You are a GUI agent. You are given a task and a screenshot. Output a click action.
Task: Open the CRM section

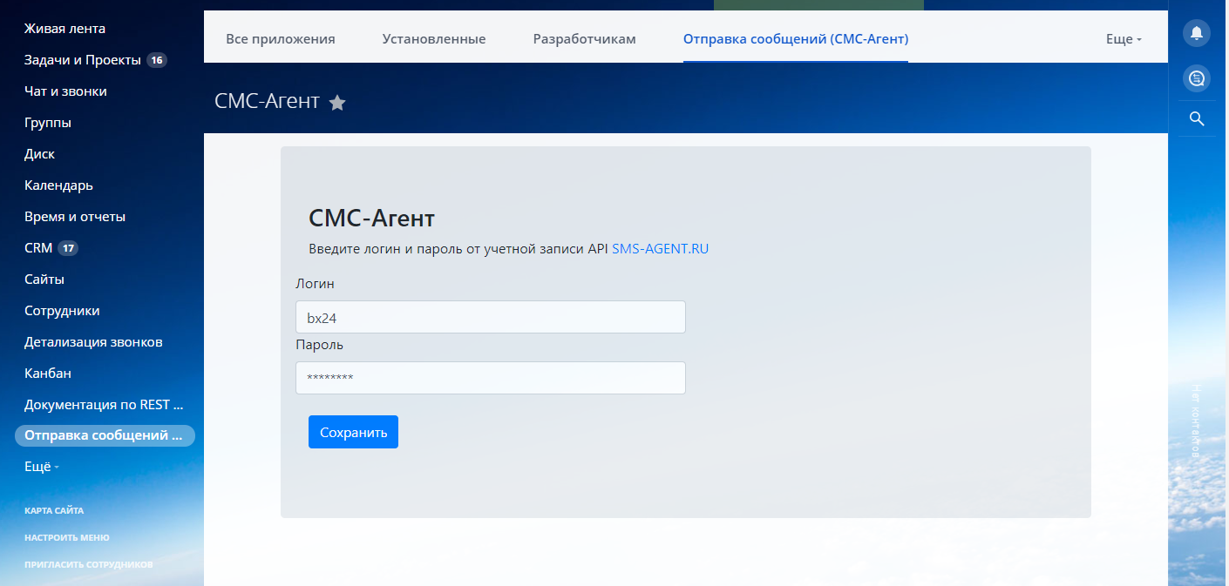pyautogui.click(x=38, y=248)
